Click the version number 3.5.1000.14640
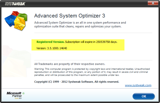This screenshot has height=103, width=160. click(57, 48)
